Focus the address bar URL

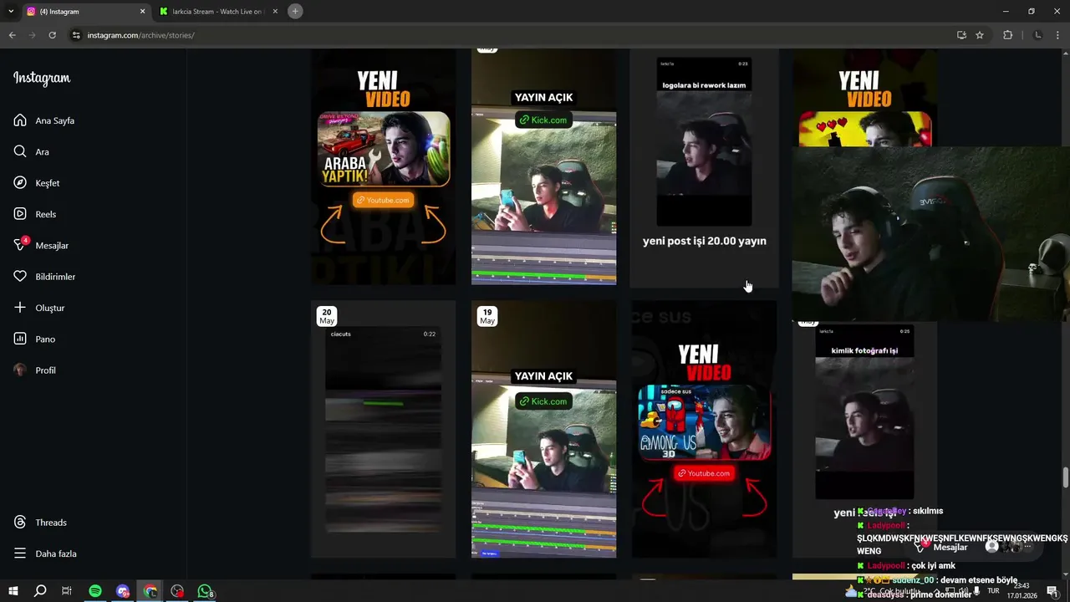click(140, 35)
